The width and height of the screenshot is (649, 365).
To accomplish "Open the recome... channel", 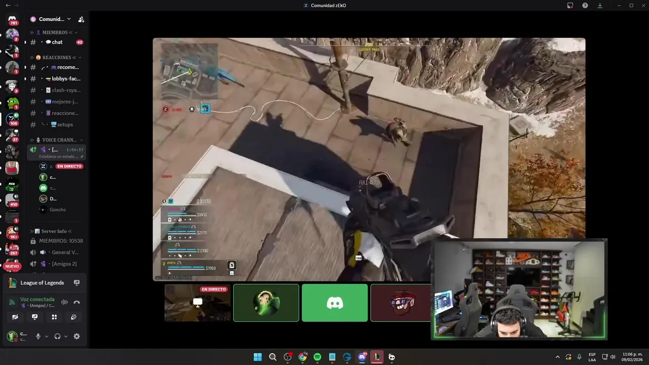I will tap(56, 67).
